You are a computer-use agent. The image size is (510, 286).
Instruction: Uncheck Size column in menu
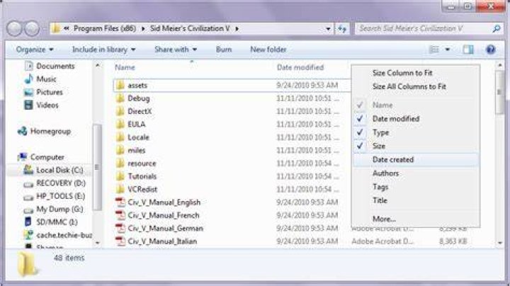click(416, 146)
